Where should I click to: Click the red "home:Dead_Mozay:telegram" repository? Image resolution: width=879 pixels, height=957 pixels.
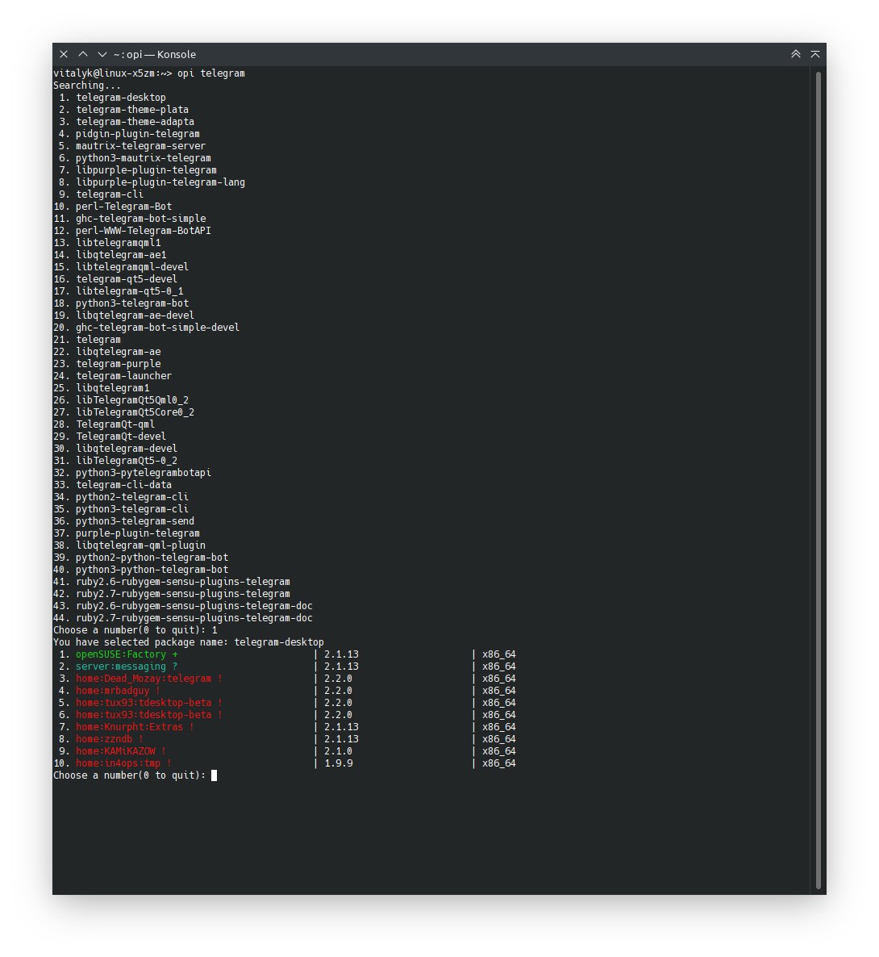pyautogui.click(x=149, y=679)
